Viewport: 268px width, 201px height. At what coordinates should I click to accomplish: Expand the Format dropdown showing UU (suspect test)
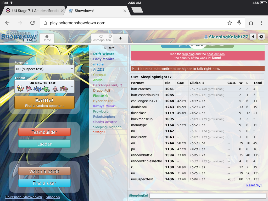[44, 69]
